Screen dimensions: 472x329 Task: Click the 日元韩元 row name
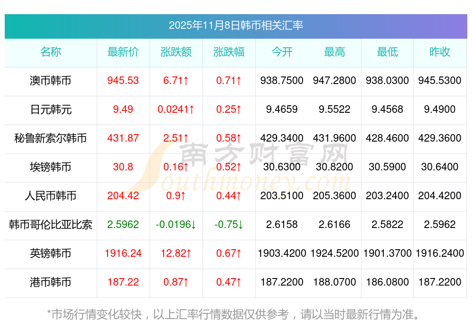(51, 110)
